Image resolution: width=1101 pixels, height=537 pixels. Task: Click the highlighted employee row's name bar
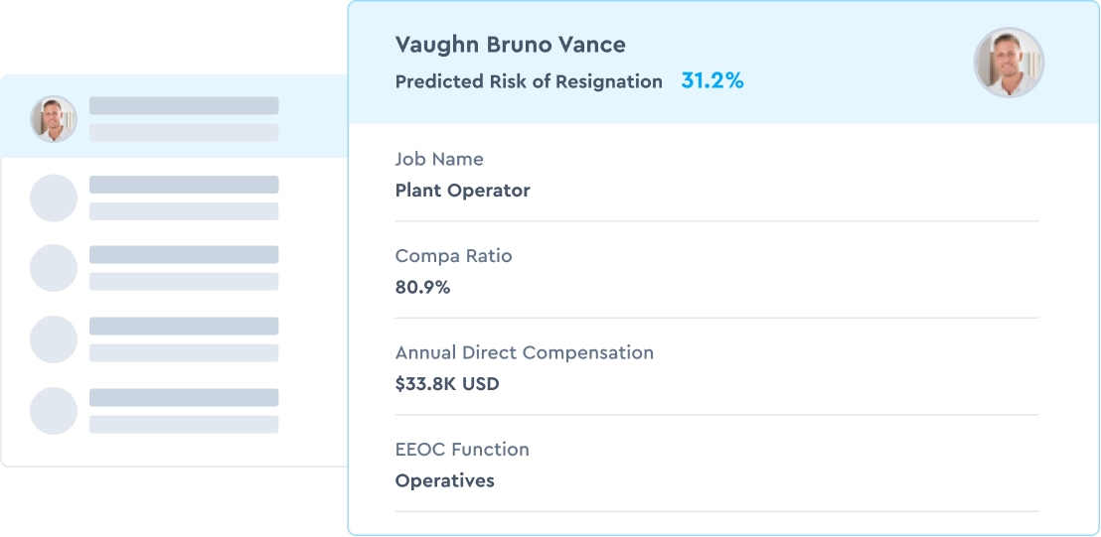[184, 106]
